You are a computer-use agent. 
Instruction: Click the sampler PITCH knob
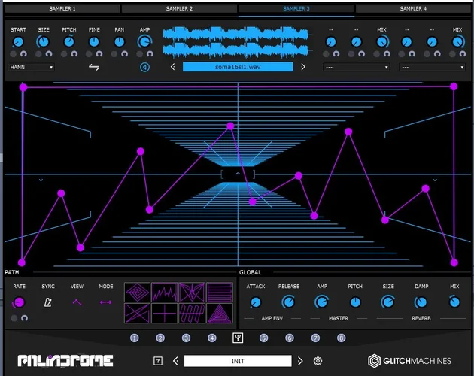(69, 42)
